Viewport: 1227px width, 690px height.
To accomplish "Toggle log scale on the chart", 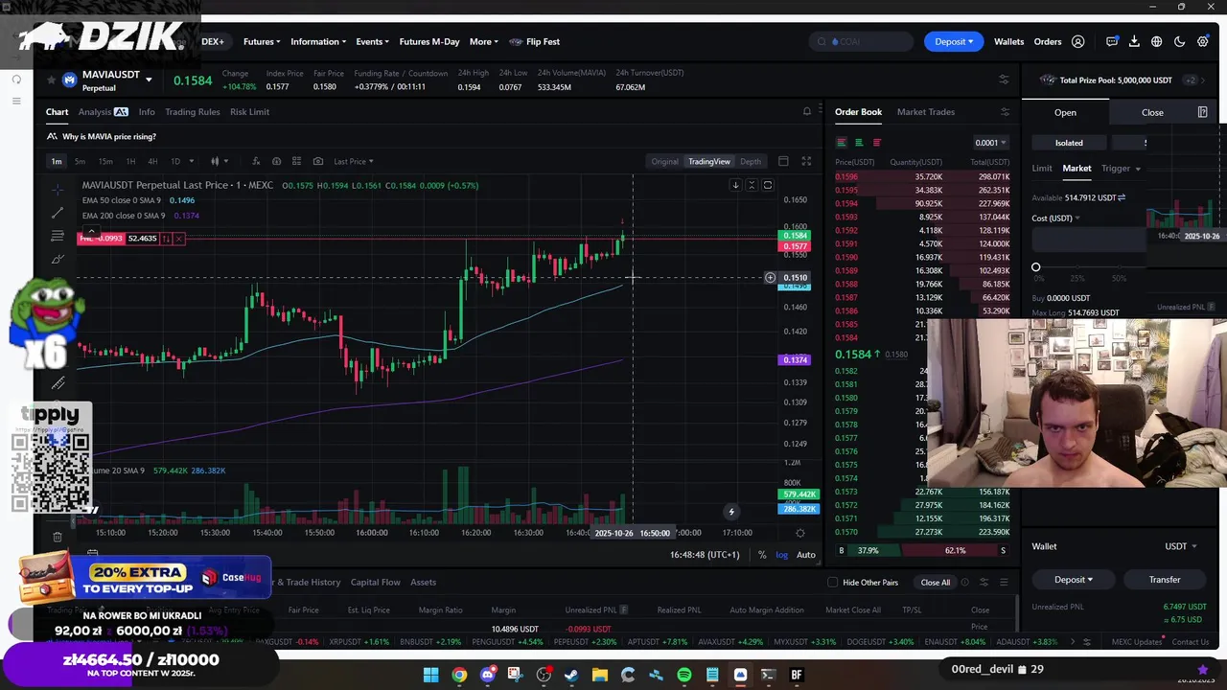I will point(781,555).
